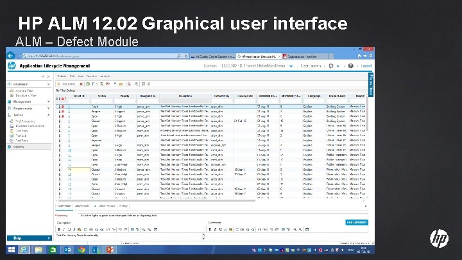Click the Logout link
Image resolution: width=462 pixels, height=260 pixels.
point(366,66)
